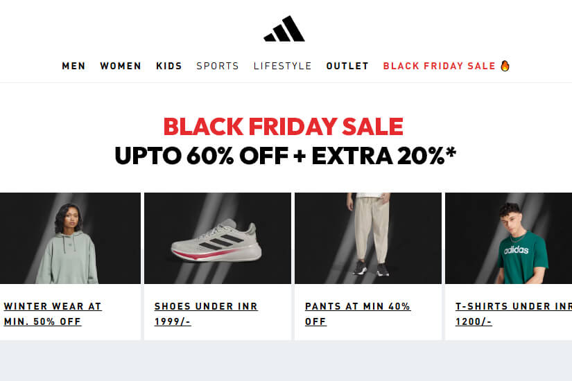This screenshot has height=381, width=572.
Task: Click the Adidas logo at top
Action: tap(284, 29)
